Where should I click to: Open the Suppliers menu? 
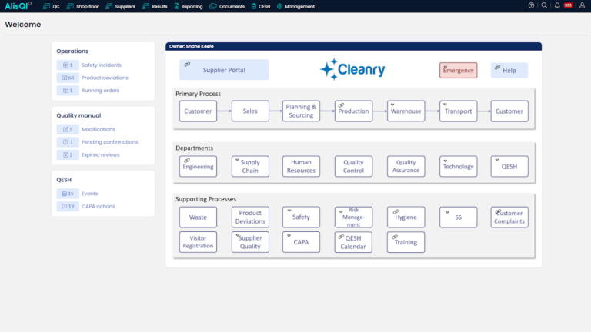tap(120, 6)
